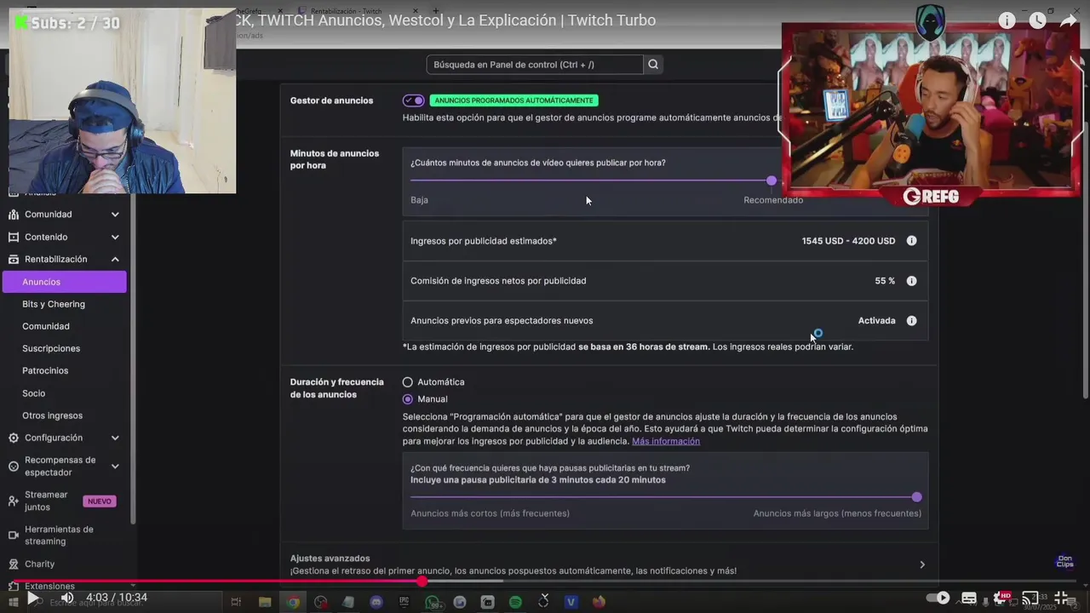Show info for Anuncios previos para espectadores
Image resolution: width=1090 pixels, height=613 pixels.
911,321
